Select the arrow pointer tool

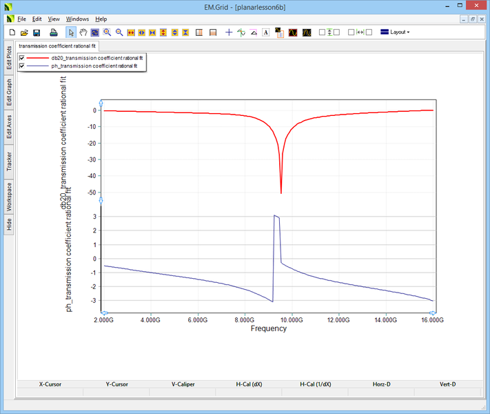tap(71, 32)
